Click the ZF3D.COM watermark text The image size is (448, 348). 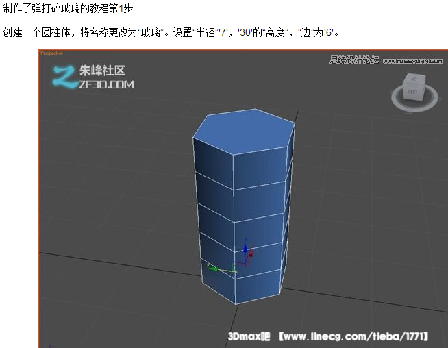tap(107, 85)
